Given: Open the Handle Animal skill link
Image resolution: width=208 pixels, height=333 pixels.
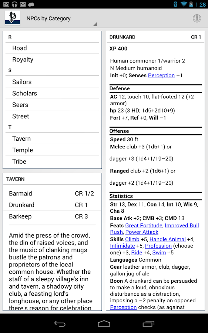Looking at the screenshot, I should click(x=168, y=239).
